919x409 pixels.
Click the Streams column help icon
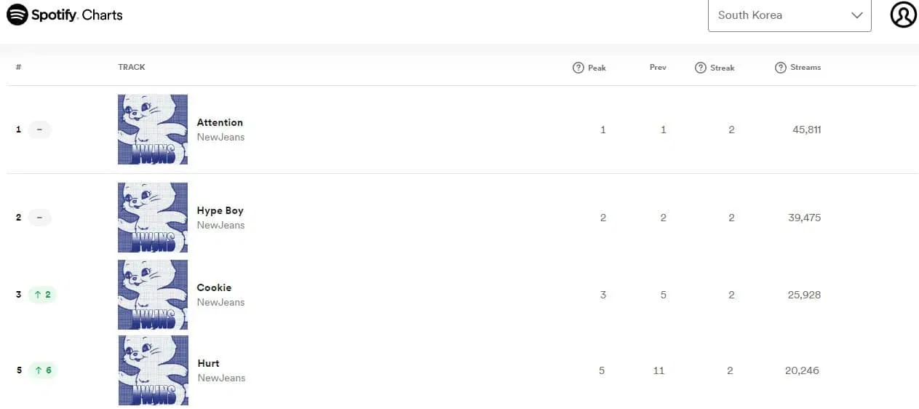pyautogui.click(x=781, y=68)
